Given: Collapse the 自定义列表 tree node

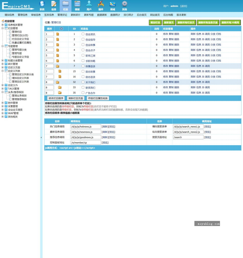Looking at the screenshot, I should pos(3,71).
